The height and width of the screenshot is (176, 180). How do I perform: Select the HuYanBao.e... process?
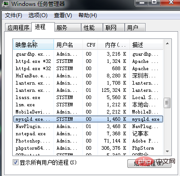tap(88, 76)
